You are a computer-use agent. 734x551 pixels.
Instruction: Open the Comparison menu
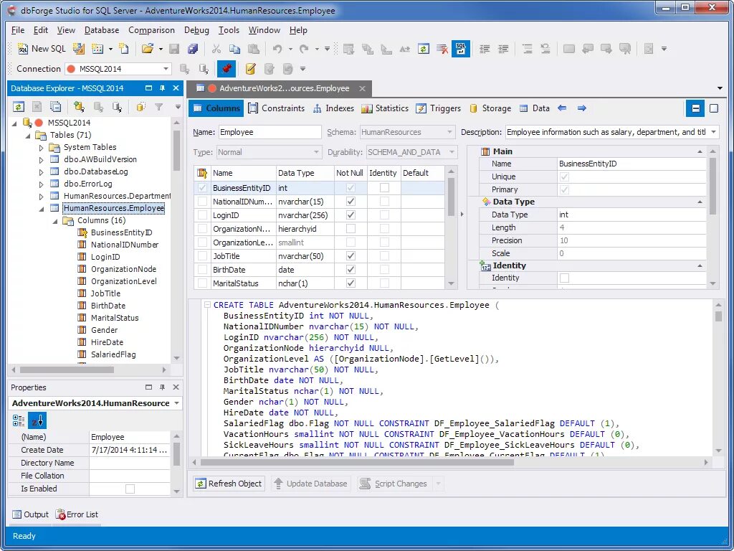151,30
